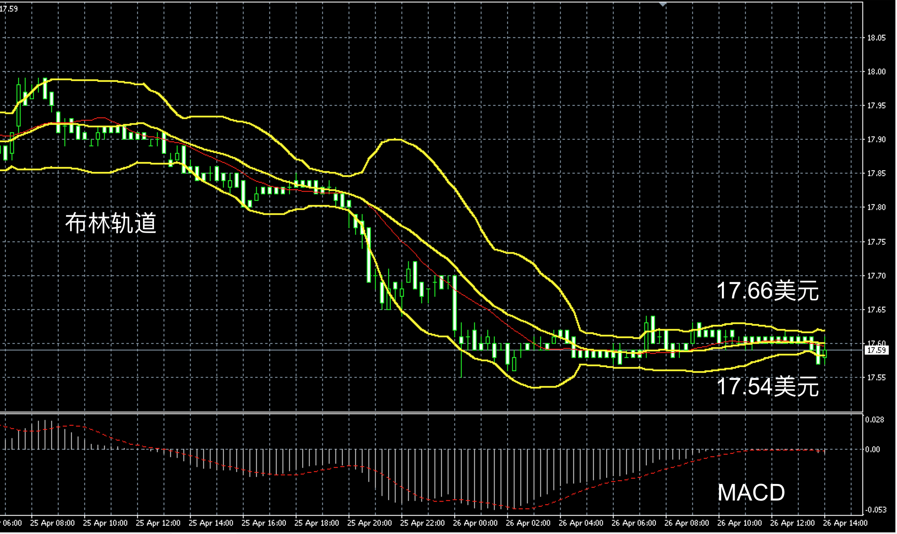Click the 26 Apr 06:00 time label
This screenshot has width=897, height=534.
(634, 523)
